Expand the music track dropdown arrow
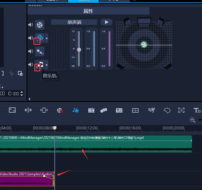202x190 pixels. pos(47,65)
